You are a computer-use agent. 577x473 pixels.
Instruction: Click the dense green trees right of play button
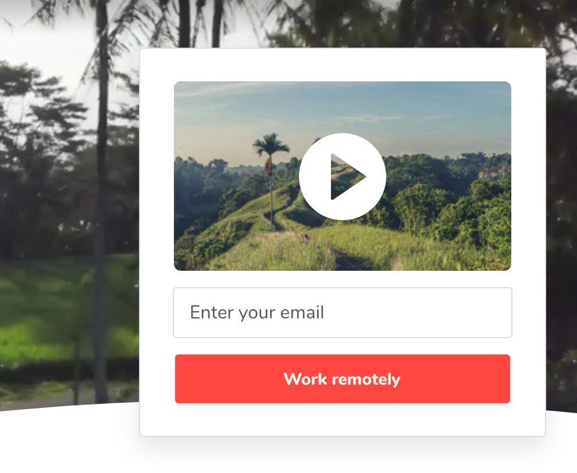pyautogui.click(x=449, y=199)
